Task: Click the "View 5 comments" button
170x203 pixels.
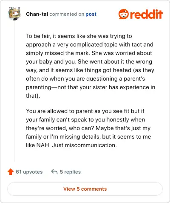Action: click(x=85, y=189)
